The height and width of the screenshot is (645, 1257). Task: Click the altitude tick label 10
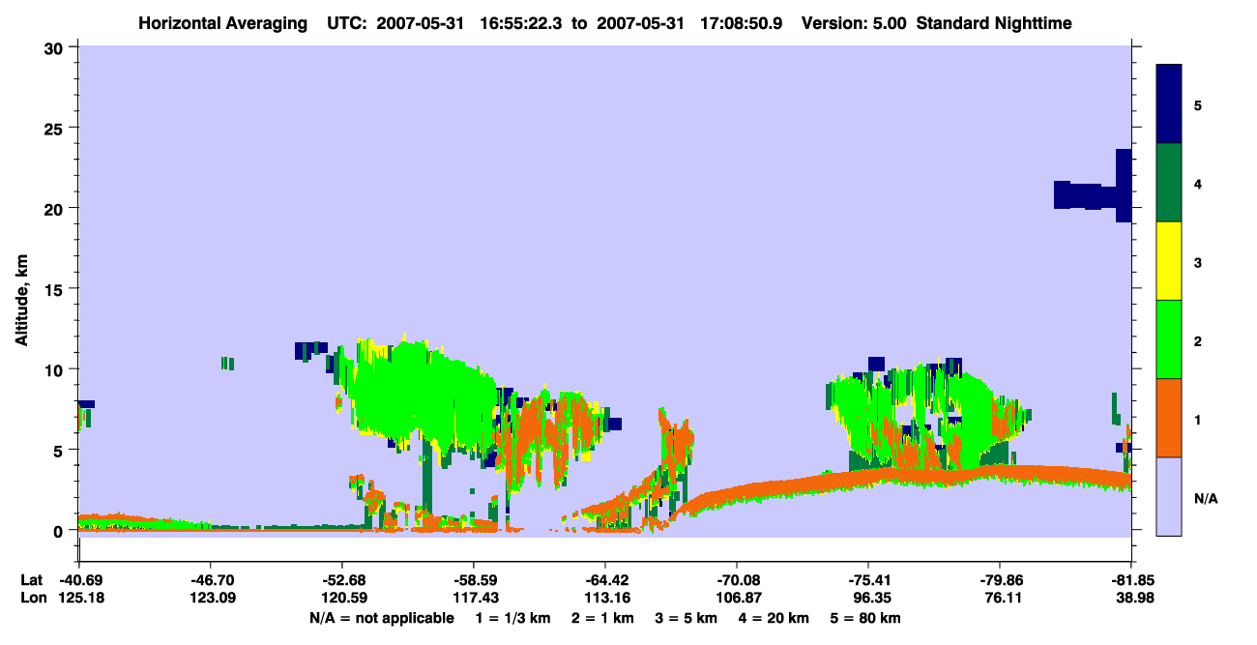(56, 369)
